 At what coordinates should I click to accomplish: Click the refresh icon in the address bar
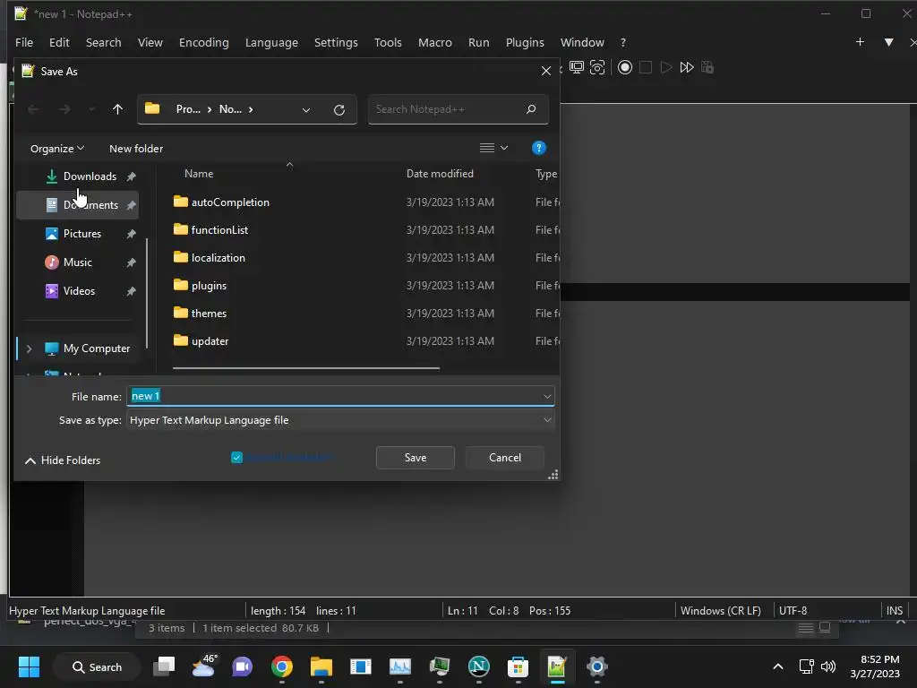tap(339, 109)
